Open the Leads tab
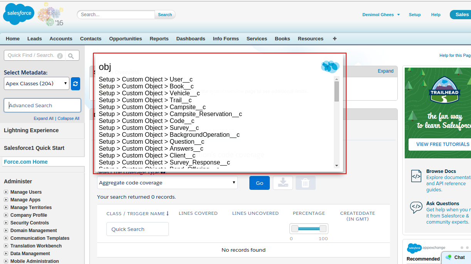Image resolution: width=471 pixels, height=264 pixels. pyautogui.click(x=35, y=39)
